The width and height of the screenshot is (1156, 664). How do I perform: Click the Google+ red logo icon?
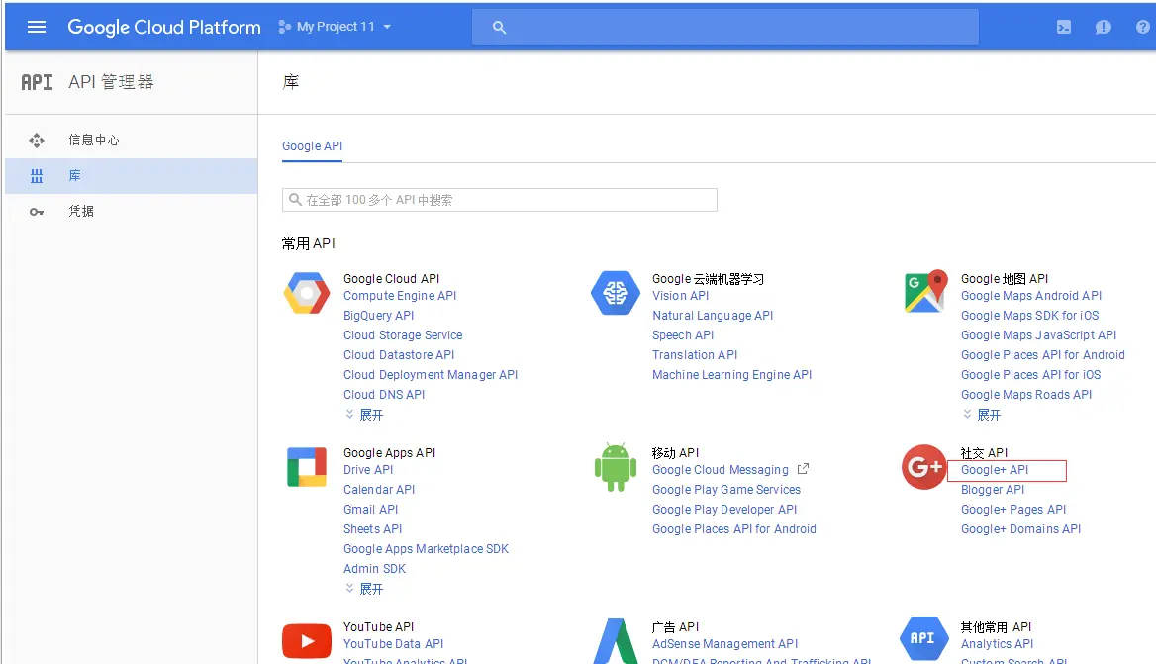[x=923, y=466]
